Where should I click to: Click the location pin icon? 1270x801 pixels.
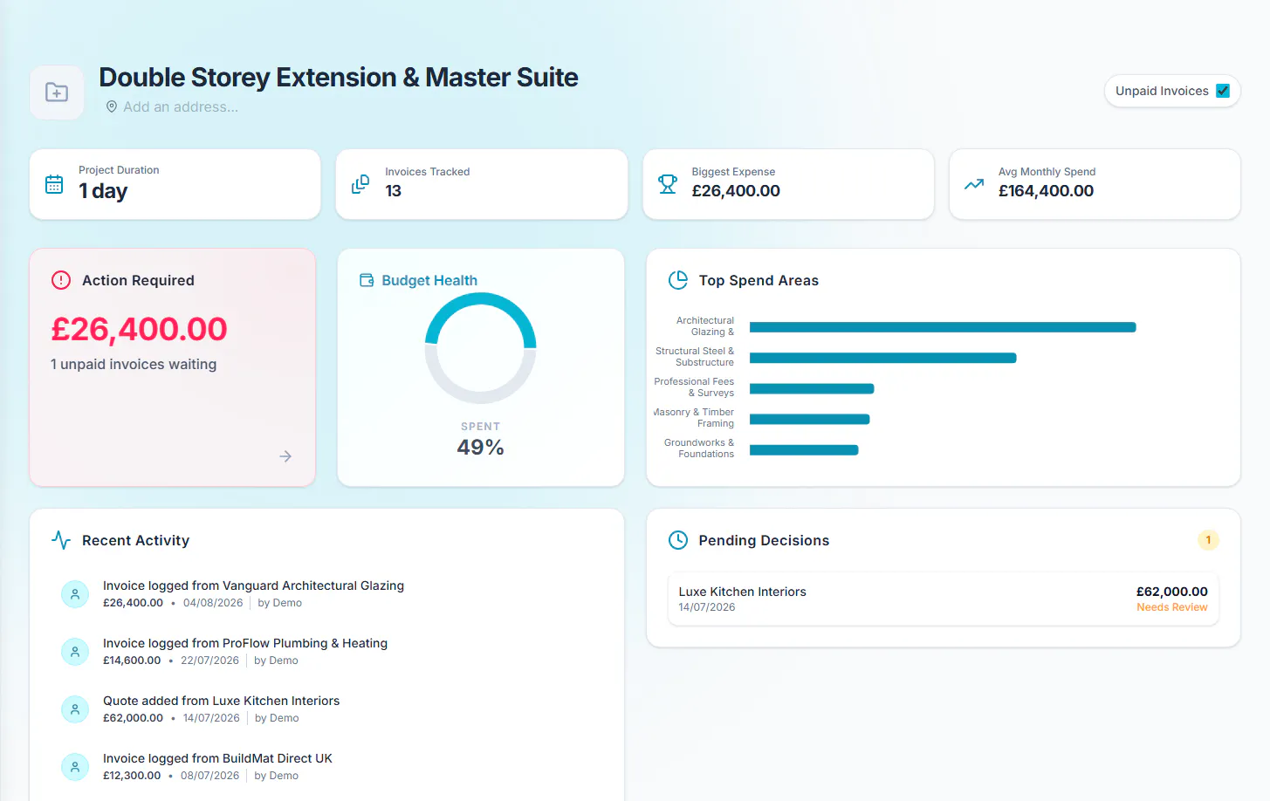click(x=112, y=106)
